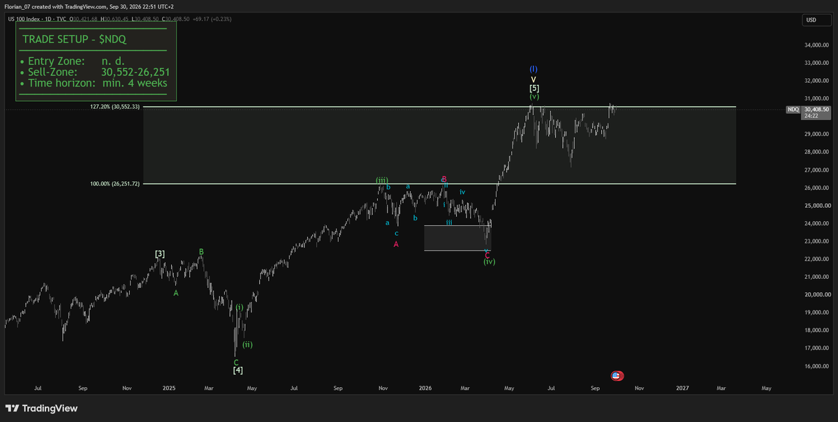Screen dimensions: 838x422
Task: Click the green (iii) wave label
Action: tap(382, 180)
